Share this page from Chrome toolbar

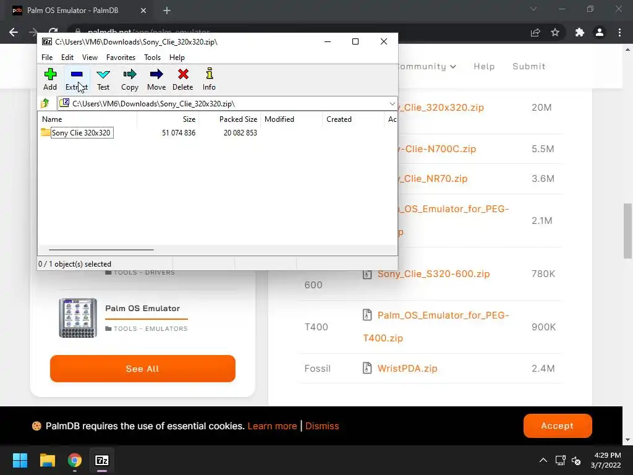535,32
